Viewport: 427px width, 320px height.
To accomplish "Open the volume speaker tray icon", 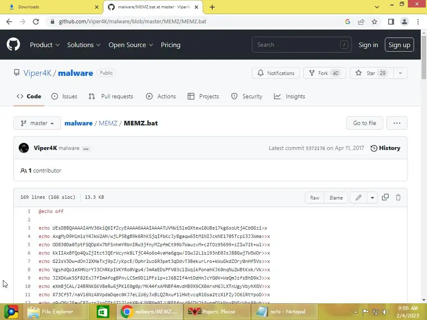I will [x=385, y=312].
